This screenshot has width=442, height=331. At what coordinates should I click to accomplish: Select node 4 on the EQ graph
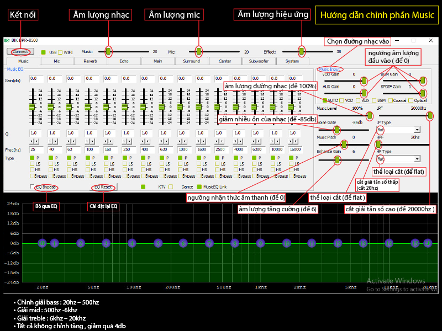pyautogui.click(x=131, y=243)
